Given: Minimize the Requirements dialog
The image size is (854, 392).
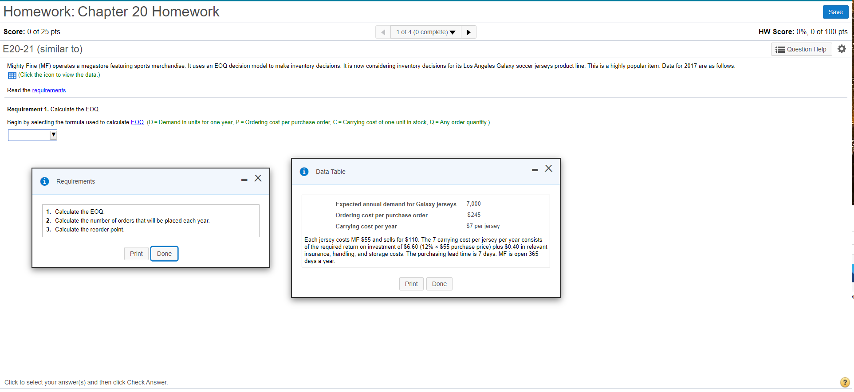Looking at the screenshot, I should (x=244, y=180).
